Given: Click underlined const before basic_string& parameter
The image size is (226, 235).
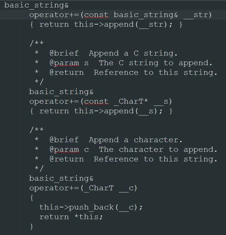Looking at the screenshot, I should pyautogui.click(x=96, y=15).
